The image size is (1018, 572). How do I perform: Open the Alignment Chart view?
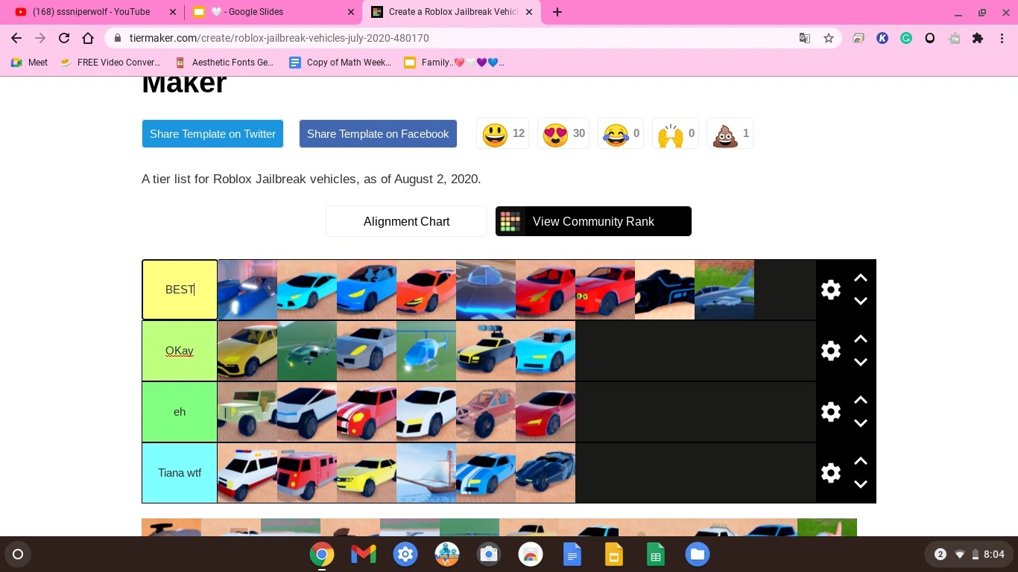(406, 221)
